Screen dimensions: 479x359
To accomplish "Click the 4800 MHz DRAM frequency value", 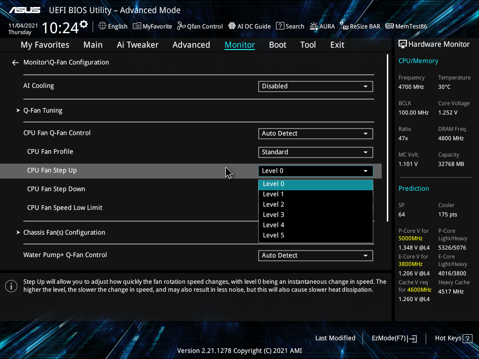I will (x=451, y=138).
